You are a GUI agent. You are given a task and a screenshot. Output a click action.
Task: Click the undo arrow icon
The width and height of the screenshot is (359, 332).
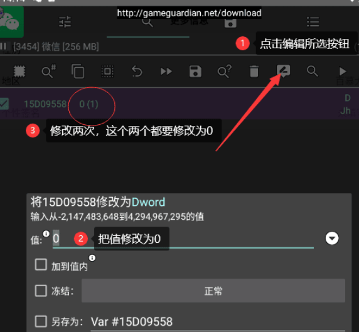click(x=137, y=71)
